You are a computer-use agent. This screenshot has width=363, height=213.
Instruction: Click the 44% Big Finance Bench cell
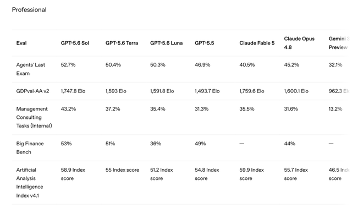pyautogui.click(x=290, y=144)
